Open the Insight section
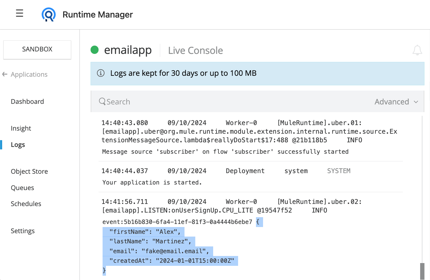430x280 pixels. click(x=21, y=128)
